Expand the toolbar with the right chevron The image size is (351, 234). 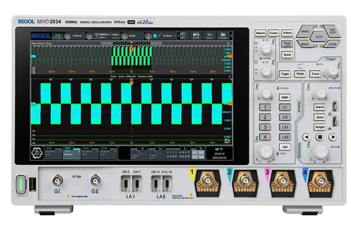pos(231,36)
